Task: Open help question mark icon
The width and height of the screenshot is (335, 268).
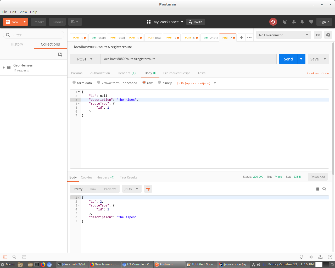Action: (330, 257)
